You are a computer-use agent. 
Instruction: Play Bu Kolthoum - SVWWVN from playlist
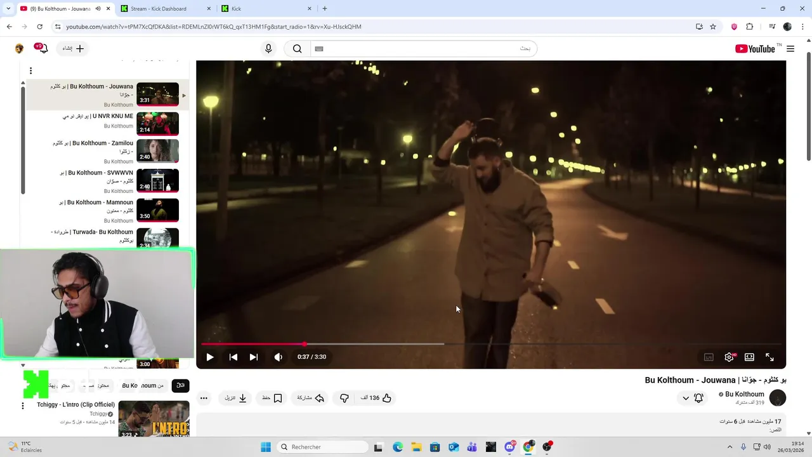point(108,181)
